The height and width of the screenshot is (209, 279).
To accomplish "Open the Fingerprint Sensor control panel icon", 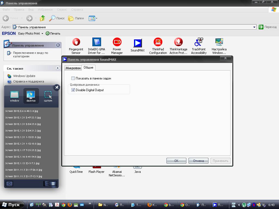I will 76,46.
